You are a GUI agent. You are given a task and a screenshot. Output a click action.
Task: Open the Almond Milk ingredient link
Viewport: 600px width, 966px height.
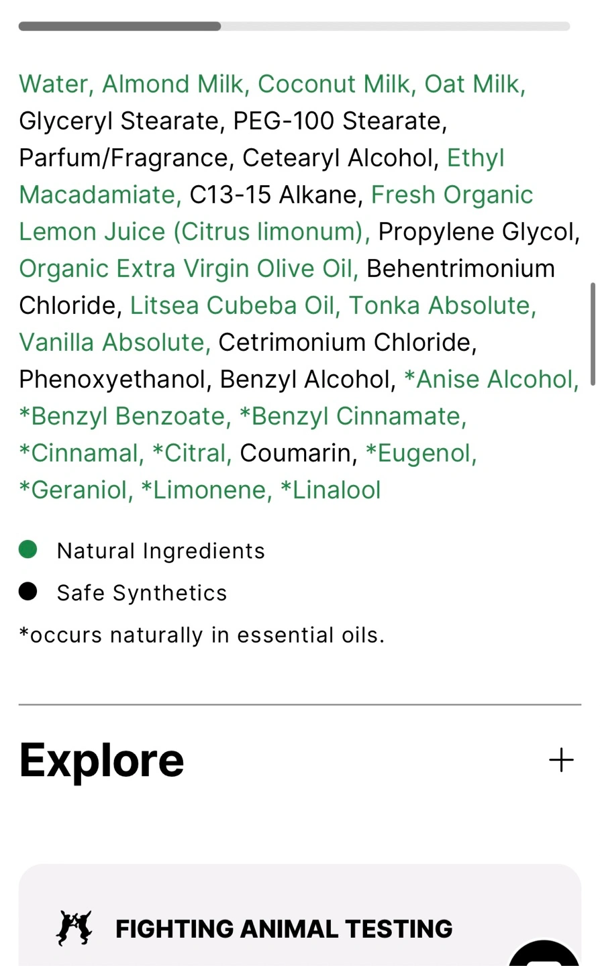pos(172,84)
